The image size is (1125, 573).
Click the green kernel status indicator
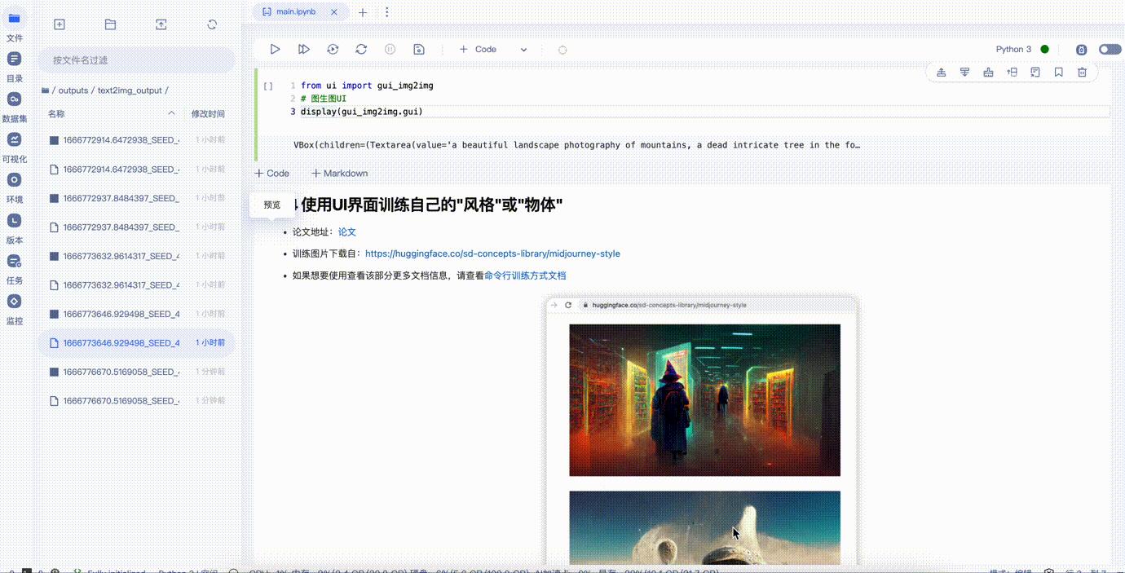tap(1045, 49)
